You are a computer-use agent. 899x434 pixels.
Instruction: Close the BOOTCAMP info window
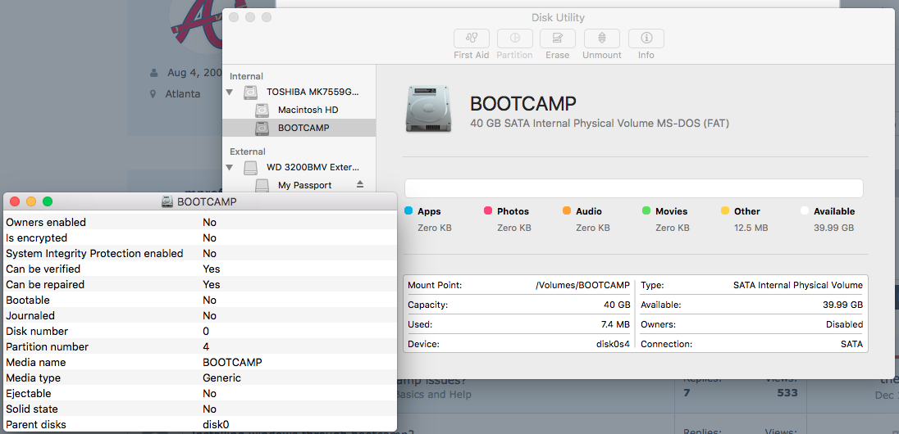pos(15,201)
